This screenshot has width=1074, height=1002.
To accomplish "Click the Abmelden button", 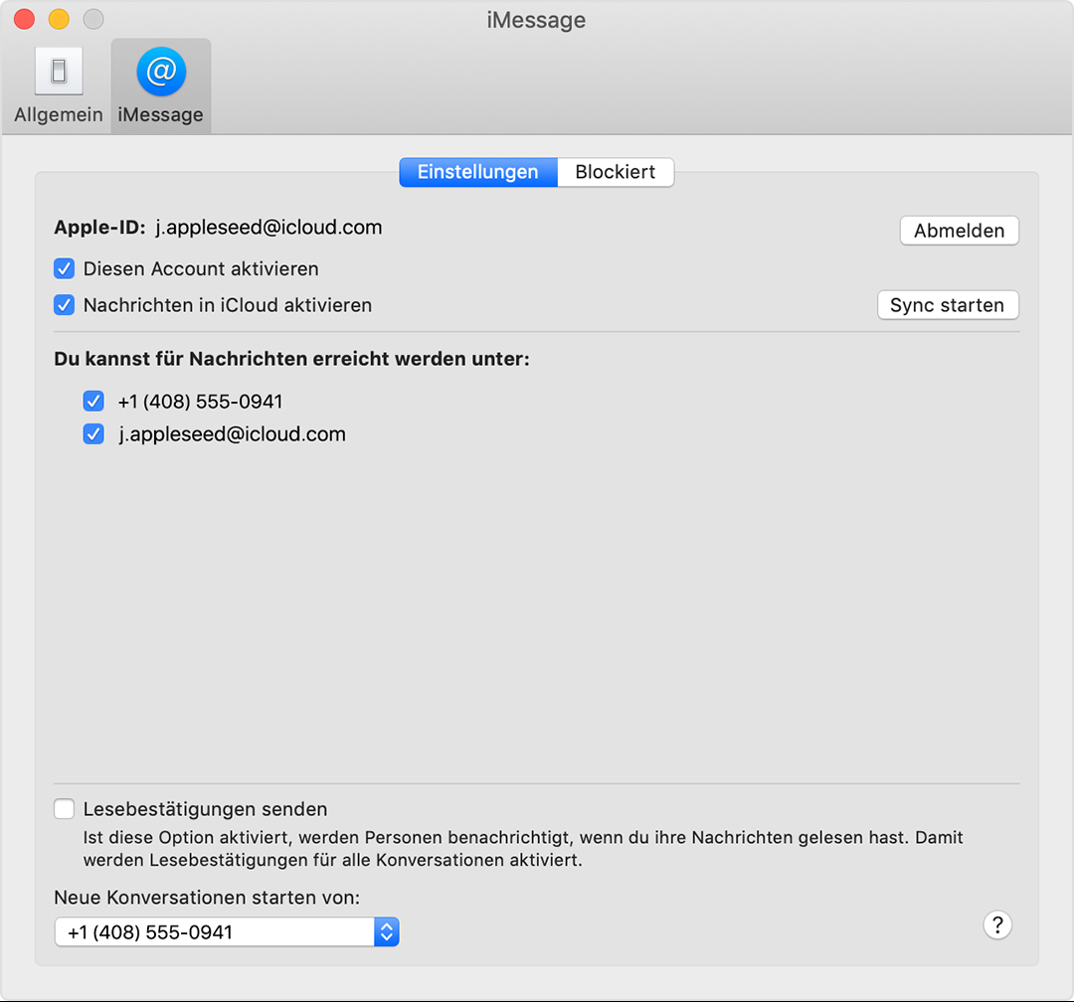I will [x=959, y=231].
